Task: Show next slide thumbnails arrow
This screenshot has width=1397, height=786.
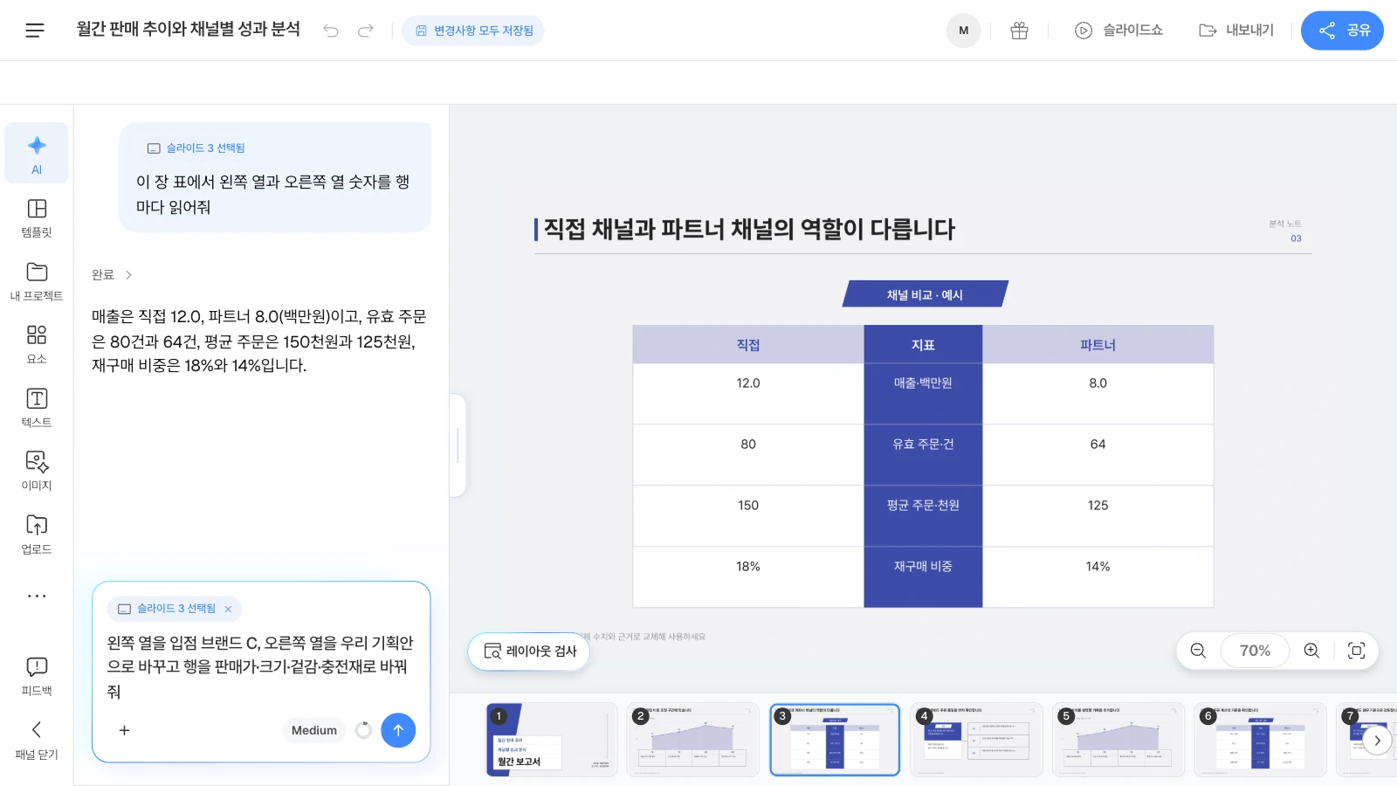Action: (1377, 741)
